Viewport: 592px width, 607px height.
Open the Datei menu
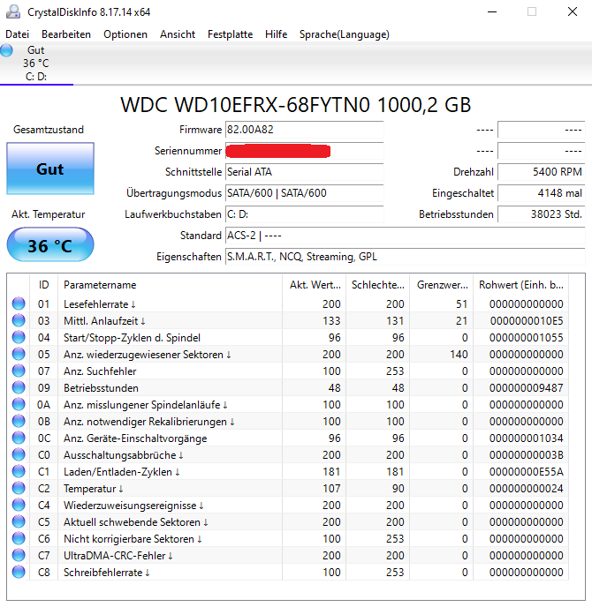[17, 34]
